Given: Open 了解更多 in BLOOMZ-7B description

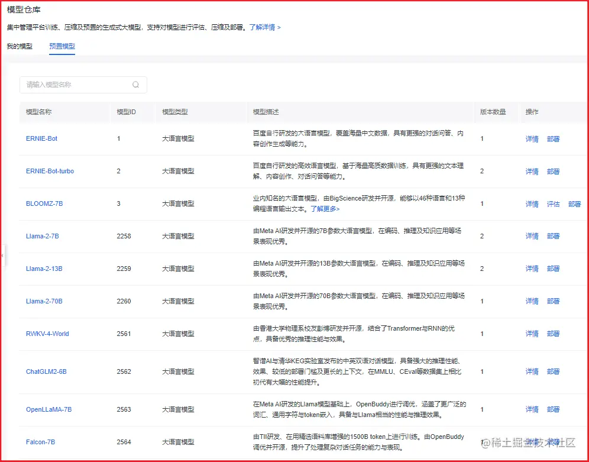Looking at the screenshot, I should click(x=325, y=209).
